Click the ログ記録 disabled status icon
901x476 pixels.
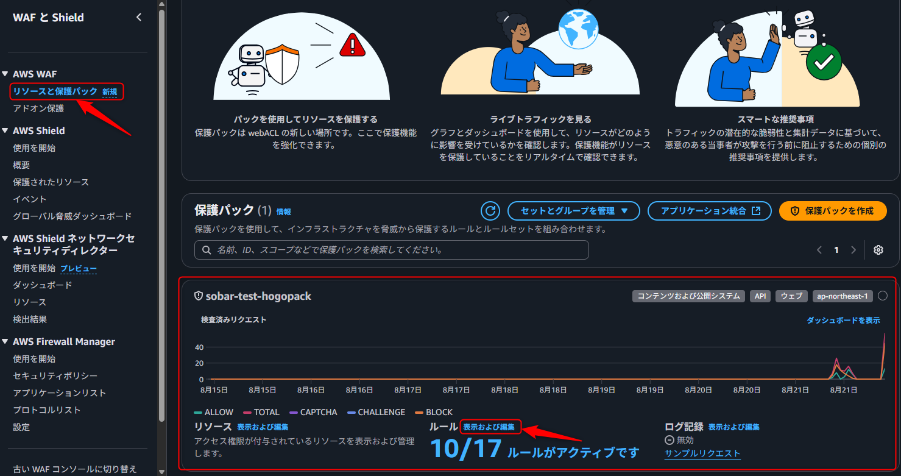[669, 440]
